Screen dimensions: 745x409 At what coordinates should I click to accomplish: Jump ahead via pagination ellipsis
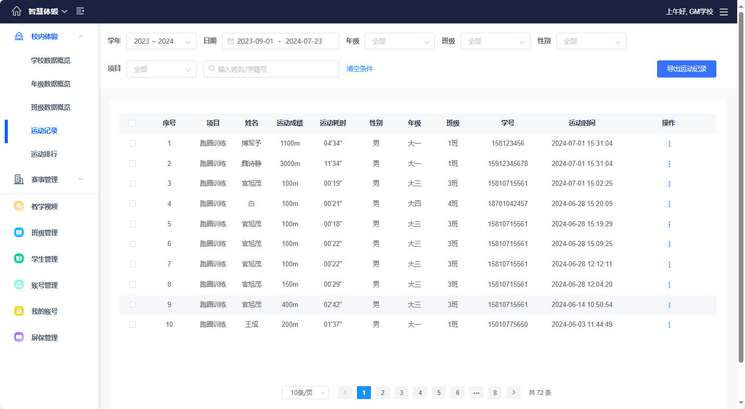tap(476, 393)
